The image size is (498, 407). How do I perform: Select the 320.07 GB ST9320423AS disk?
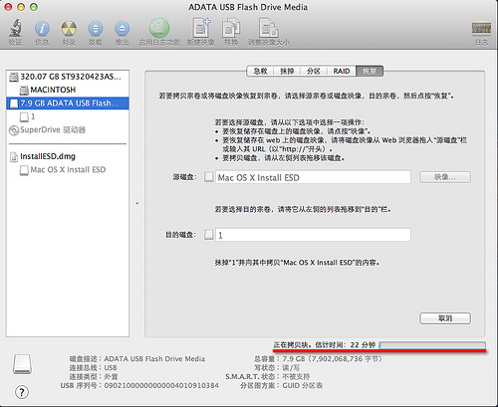click(x=68, y=77)
